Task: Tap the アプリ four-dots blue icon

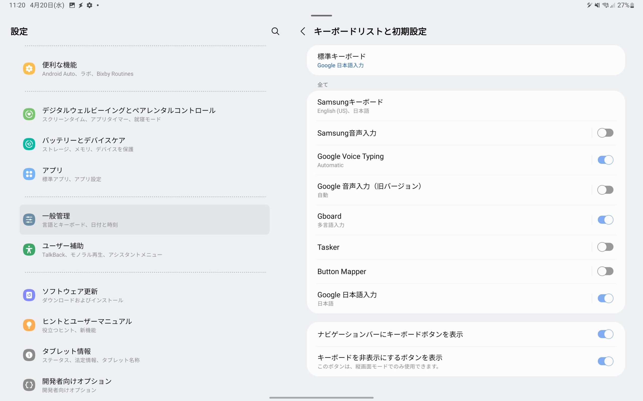Action: tap(29, 174)
